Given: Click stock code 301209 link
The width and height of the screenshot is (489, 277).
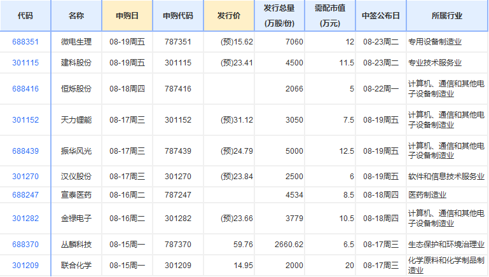Looking at the screenshot, I should pos(25,266).
